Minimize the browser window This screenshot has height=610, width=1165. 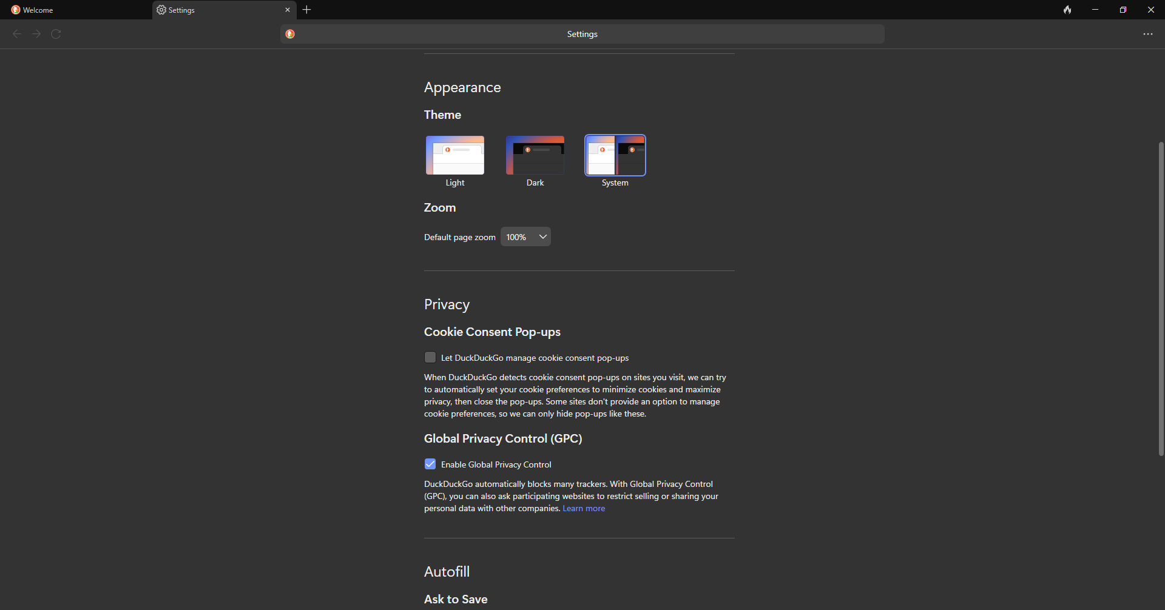[1095, 10]
